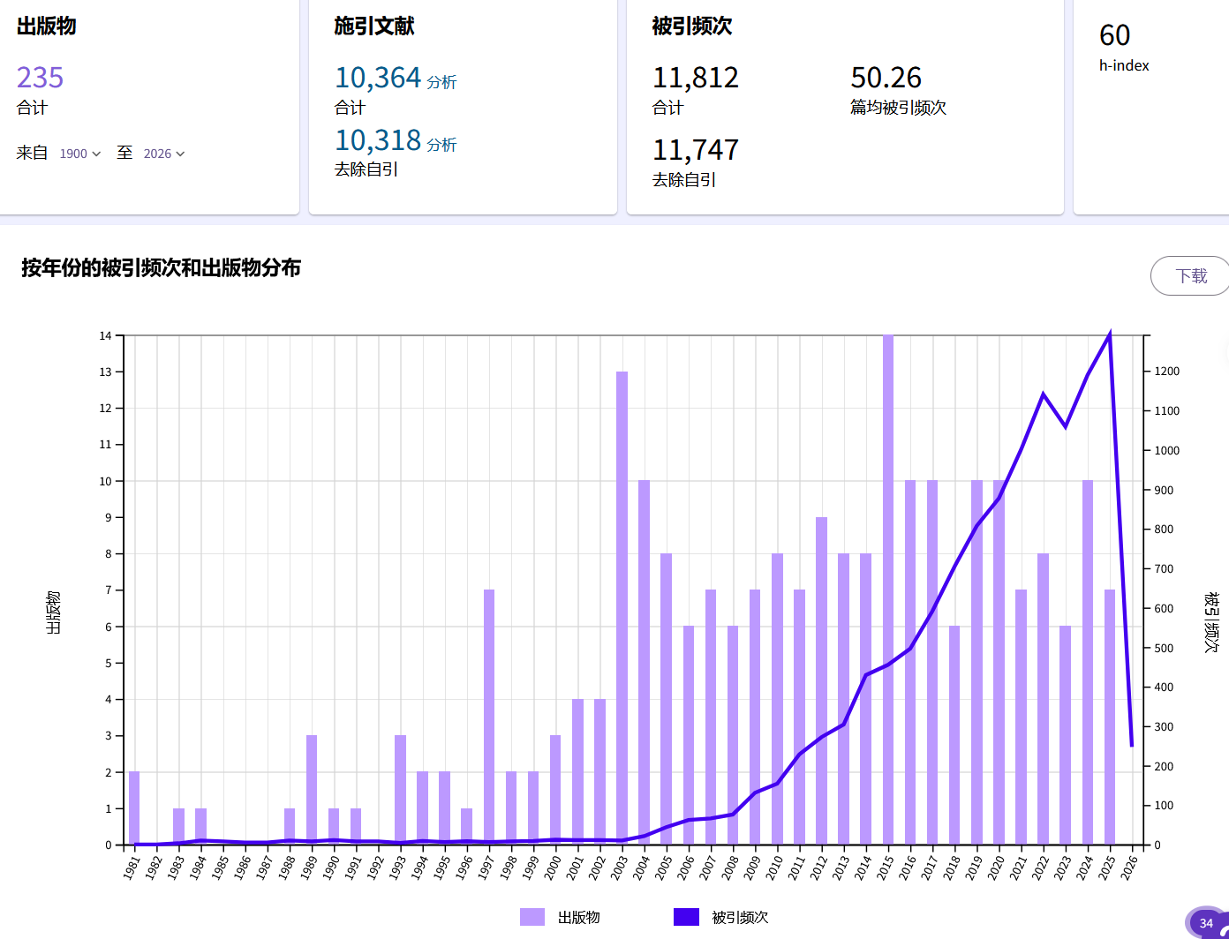Click the 1981 publications bar

click(x=134, y=808)
